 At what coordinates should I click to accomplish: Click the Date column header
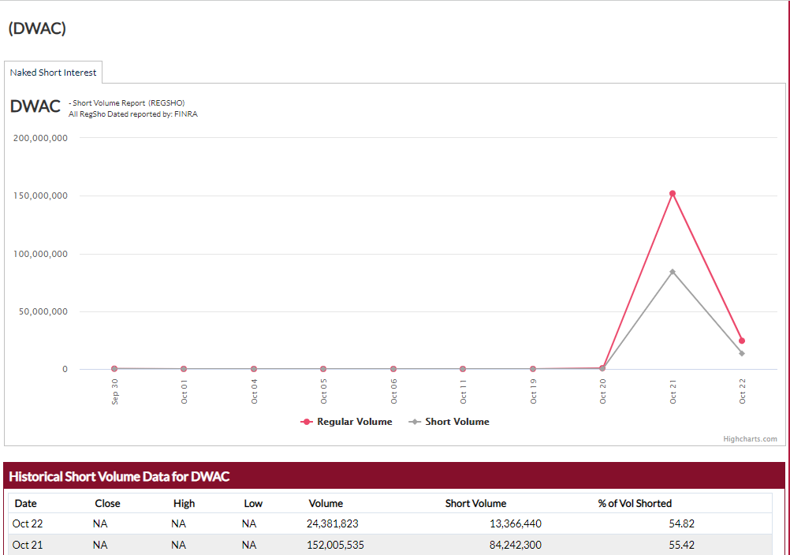[x=26, y=503]
